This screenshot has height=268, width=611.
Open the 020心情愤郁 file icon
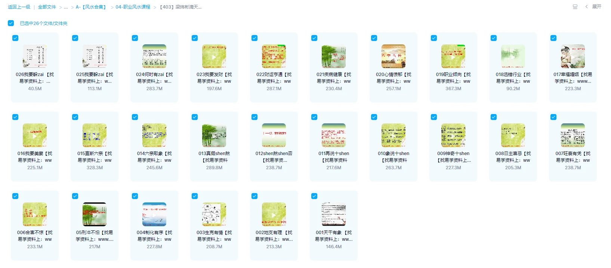click(394, 56)
